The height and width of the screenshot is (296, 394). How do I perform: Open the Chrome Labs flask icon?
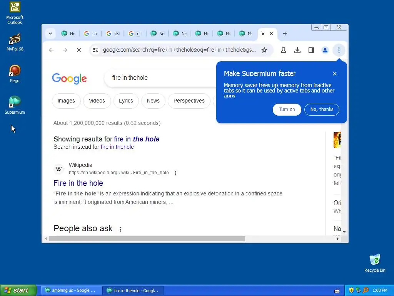pyautogui.click(x=284, y=50)
